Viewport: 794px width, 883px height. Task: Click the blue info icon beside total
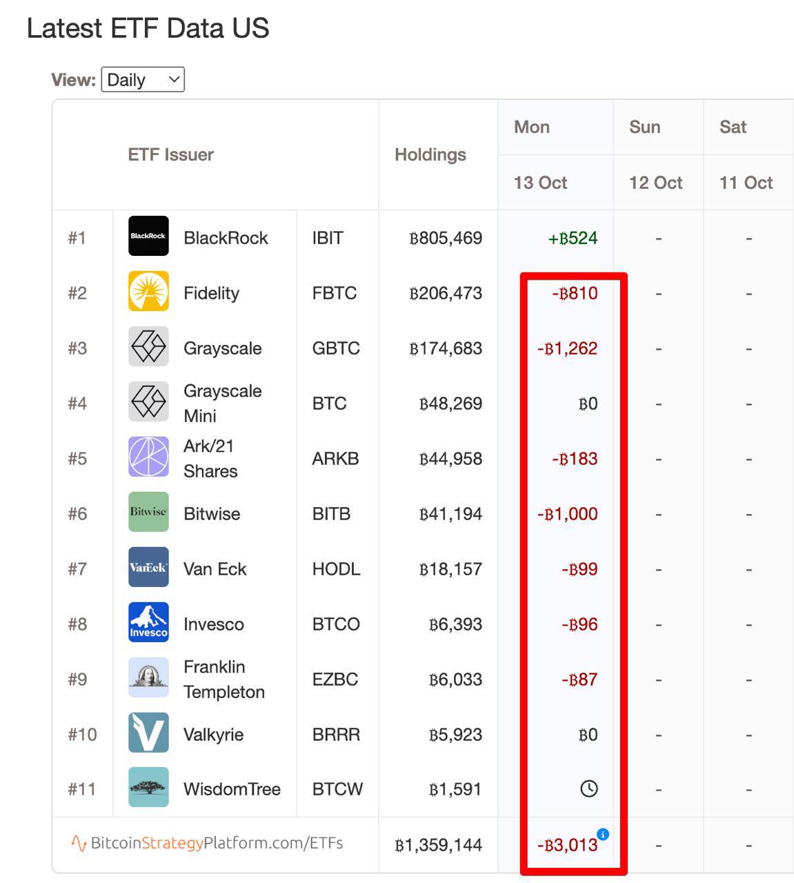(603, 835)
